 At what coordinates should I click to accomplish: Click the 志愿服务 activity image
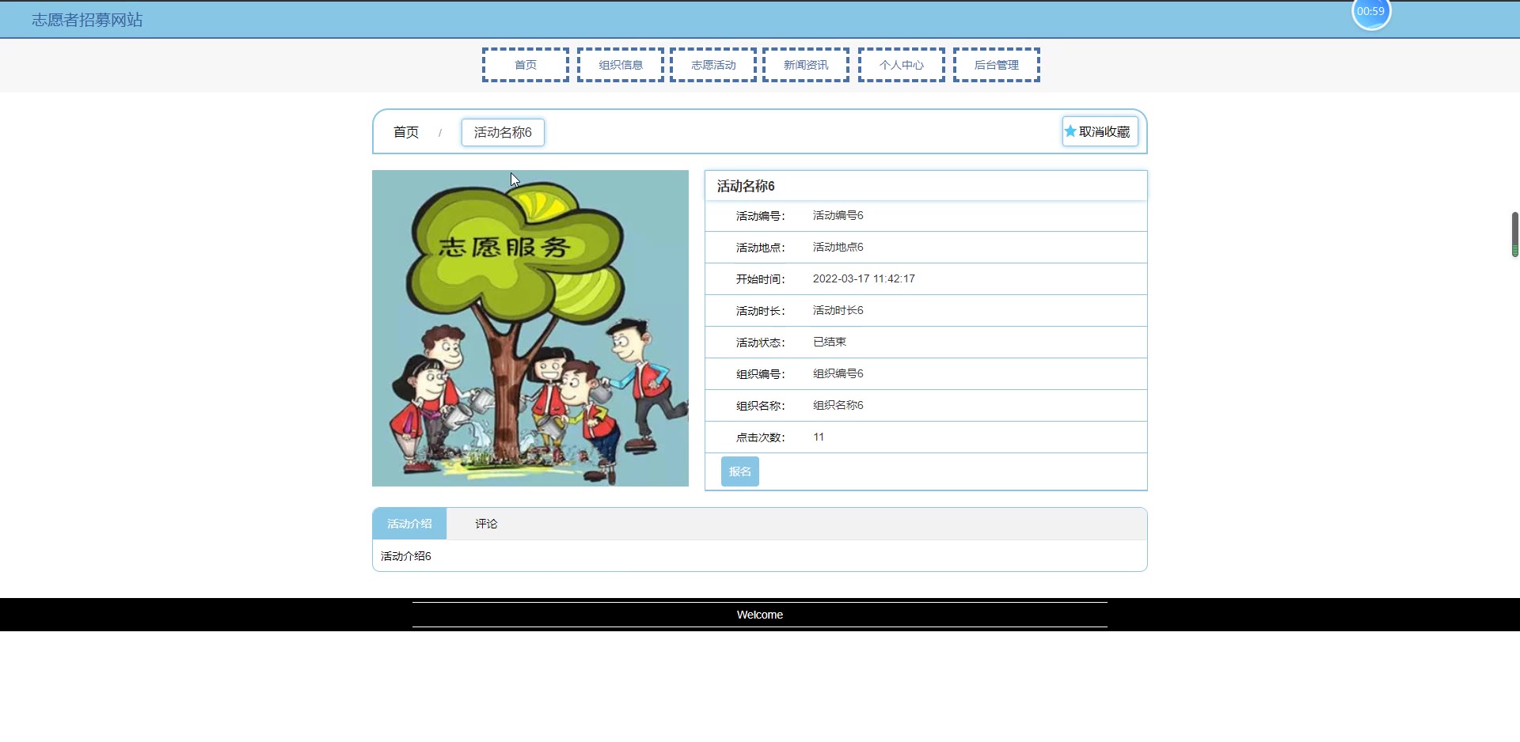(530, 328)
